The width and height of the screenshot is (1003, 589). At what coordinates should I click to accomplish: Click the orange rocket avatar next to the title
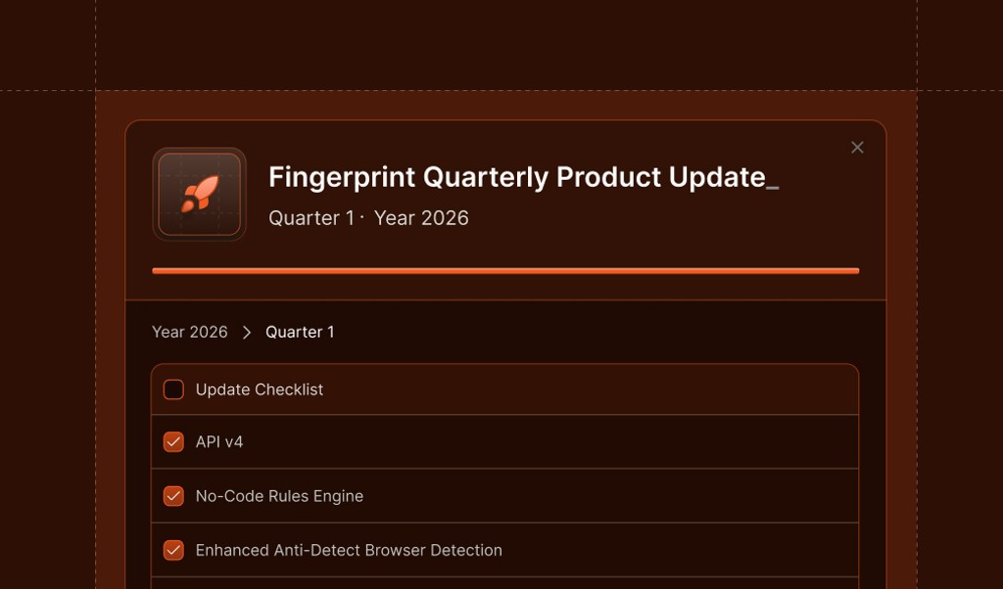pos(199,193)
